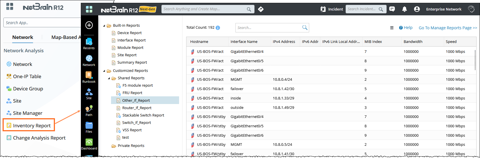This screenshot has height=158, width=480.
Task: Open the hamburger list menu icon
Action: point(392,28)
